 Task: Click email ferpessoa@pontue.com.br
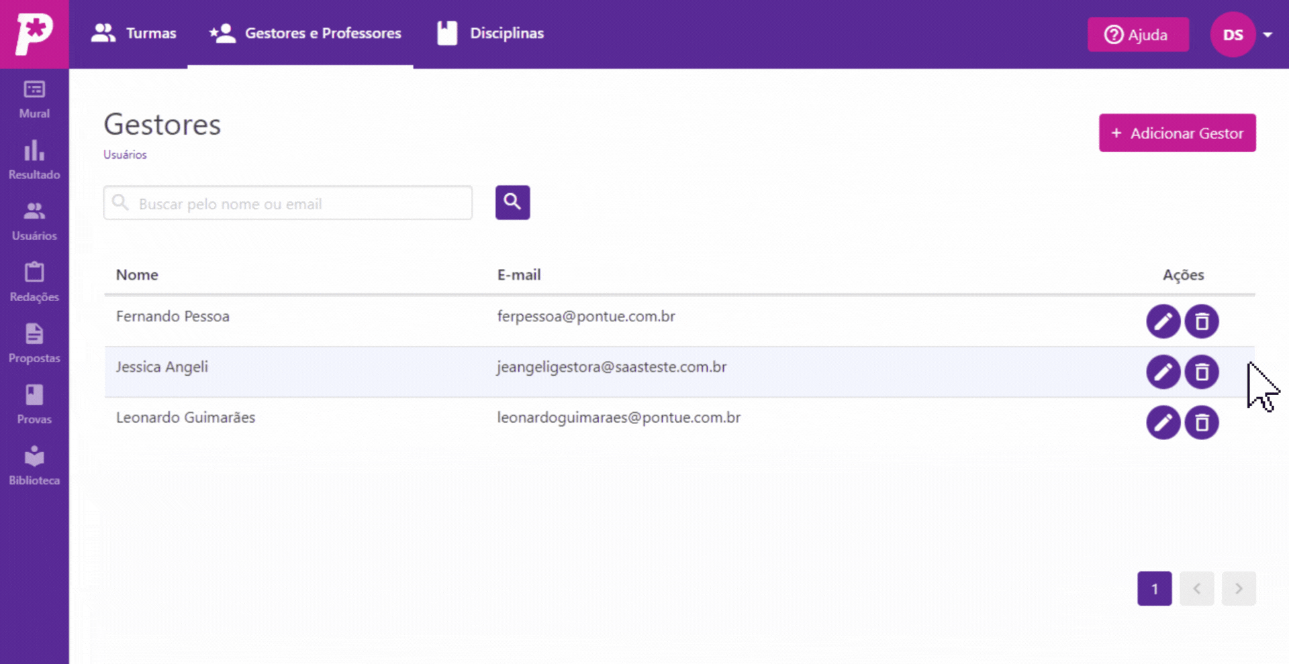click(586, 317)
